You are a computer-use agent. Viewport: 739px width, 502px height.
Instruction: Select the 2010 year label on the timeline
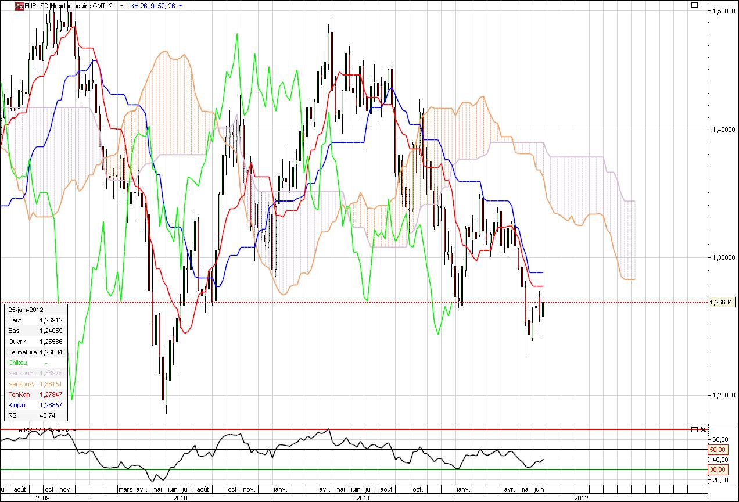(180, 498)
